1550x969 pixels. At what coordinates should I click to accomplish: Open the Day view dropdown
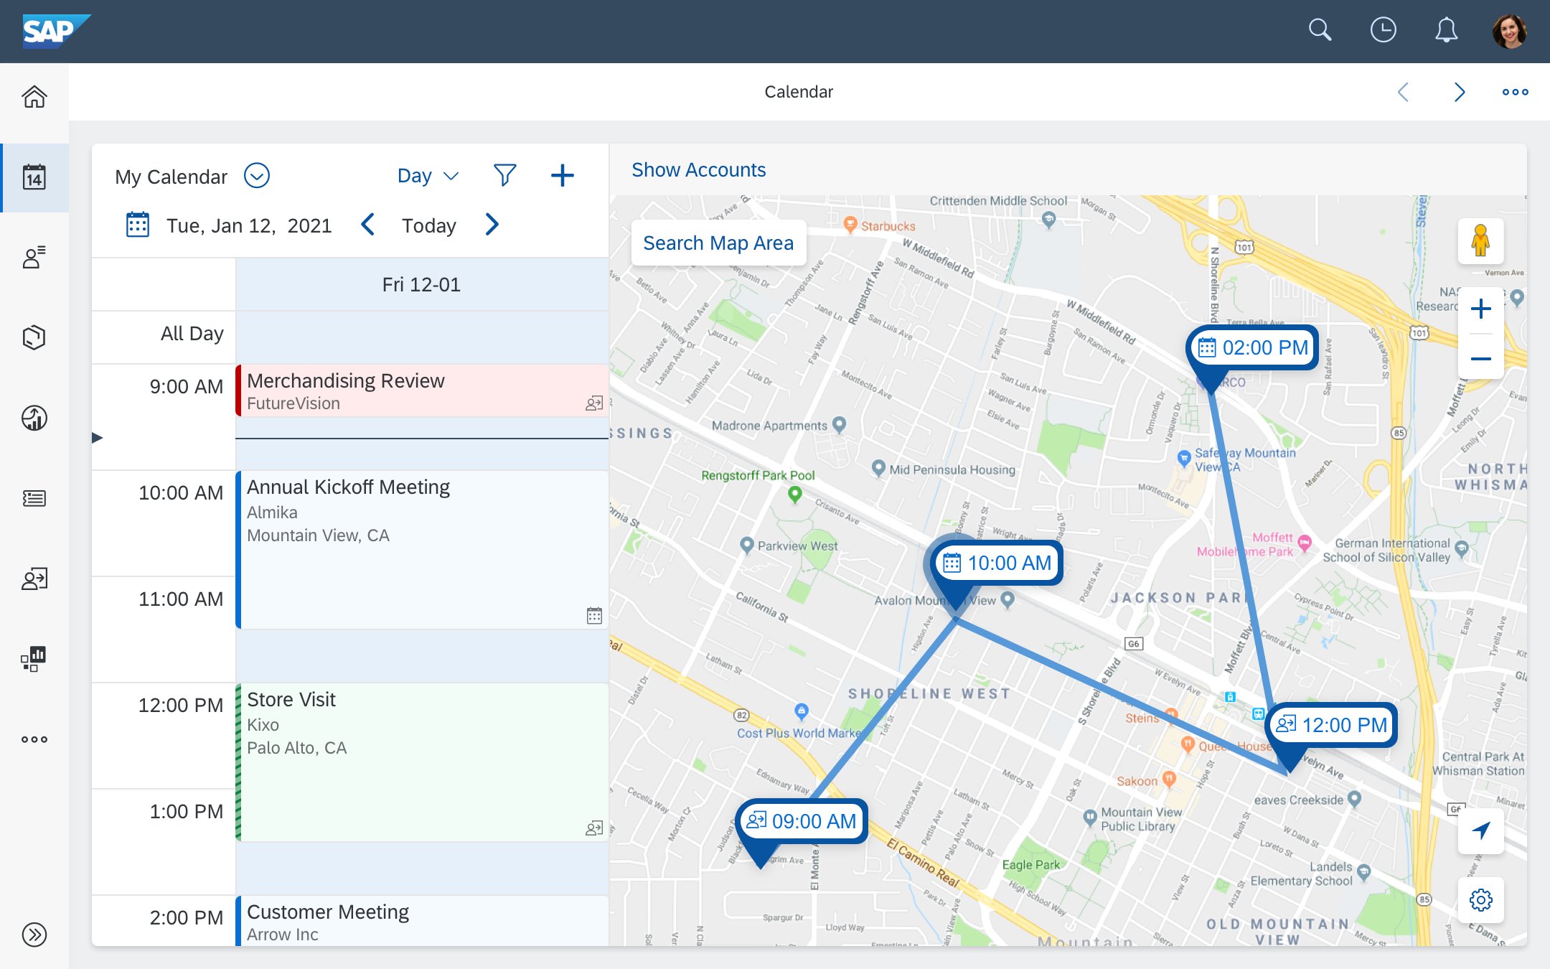click(428, 176)
